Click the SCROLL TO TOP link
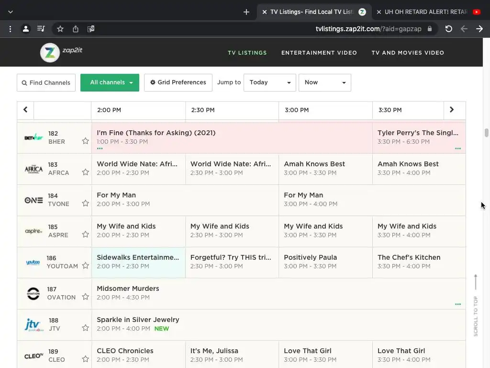490x368 pixels. (x=476, y=305)
